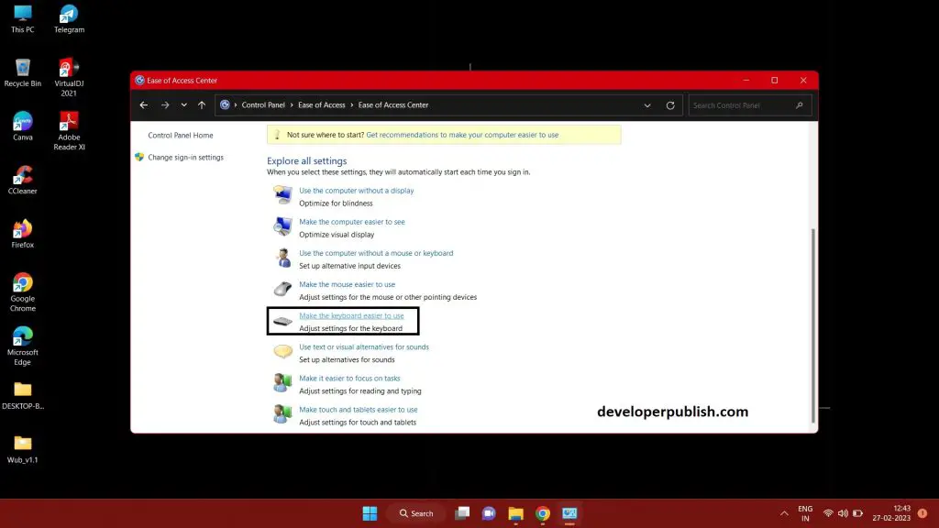Open Change sign-in settings
939x528 pixels.
[x=185, y=158]
